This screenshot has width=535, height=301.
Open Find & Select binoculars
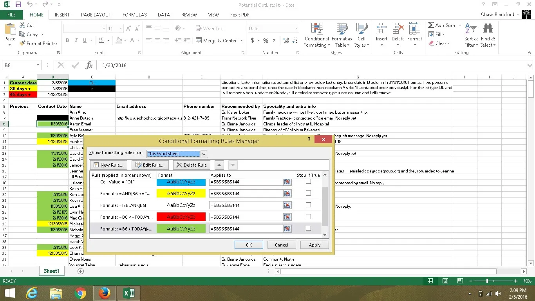[x=488, y=35]
